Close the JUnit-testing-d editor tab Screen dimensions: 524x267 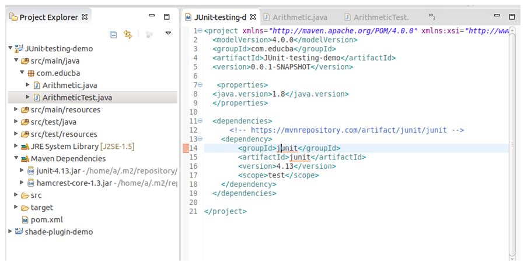point(253,17)
